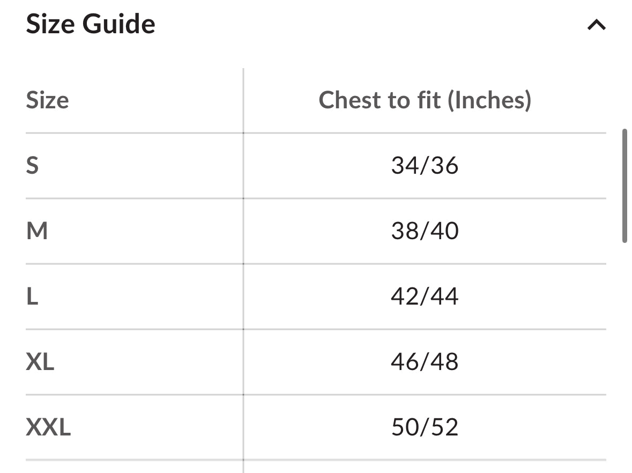Select the L size label
Image resolution: width=632 pixels, height=473 pixels.
32,297
